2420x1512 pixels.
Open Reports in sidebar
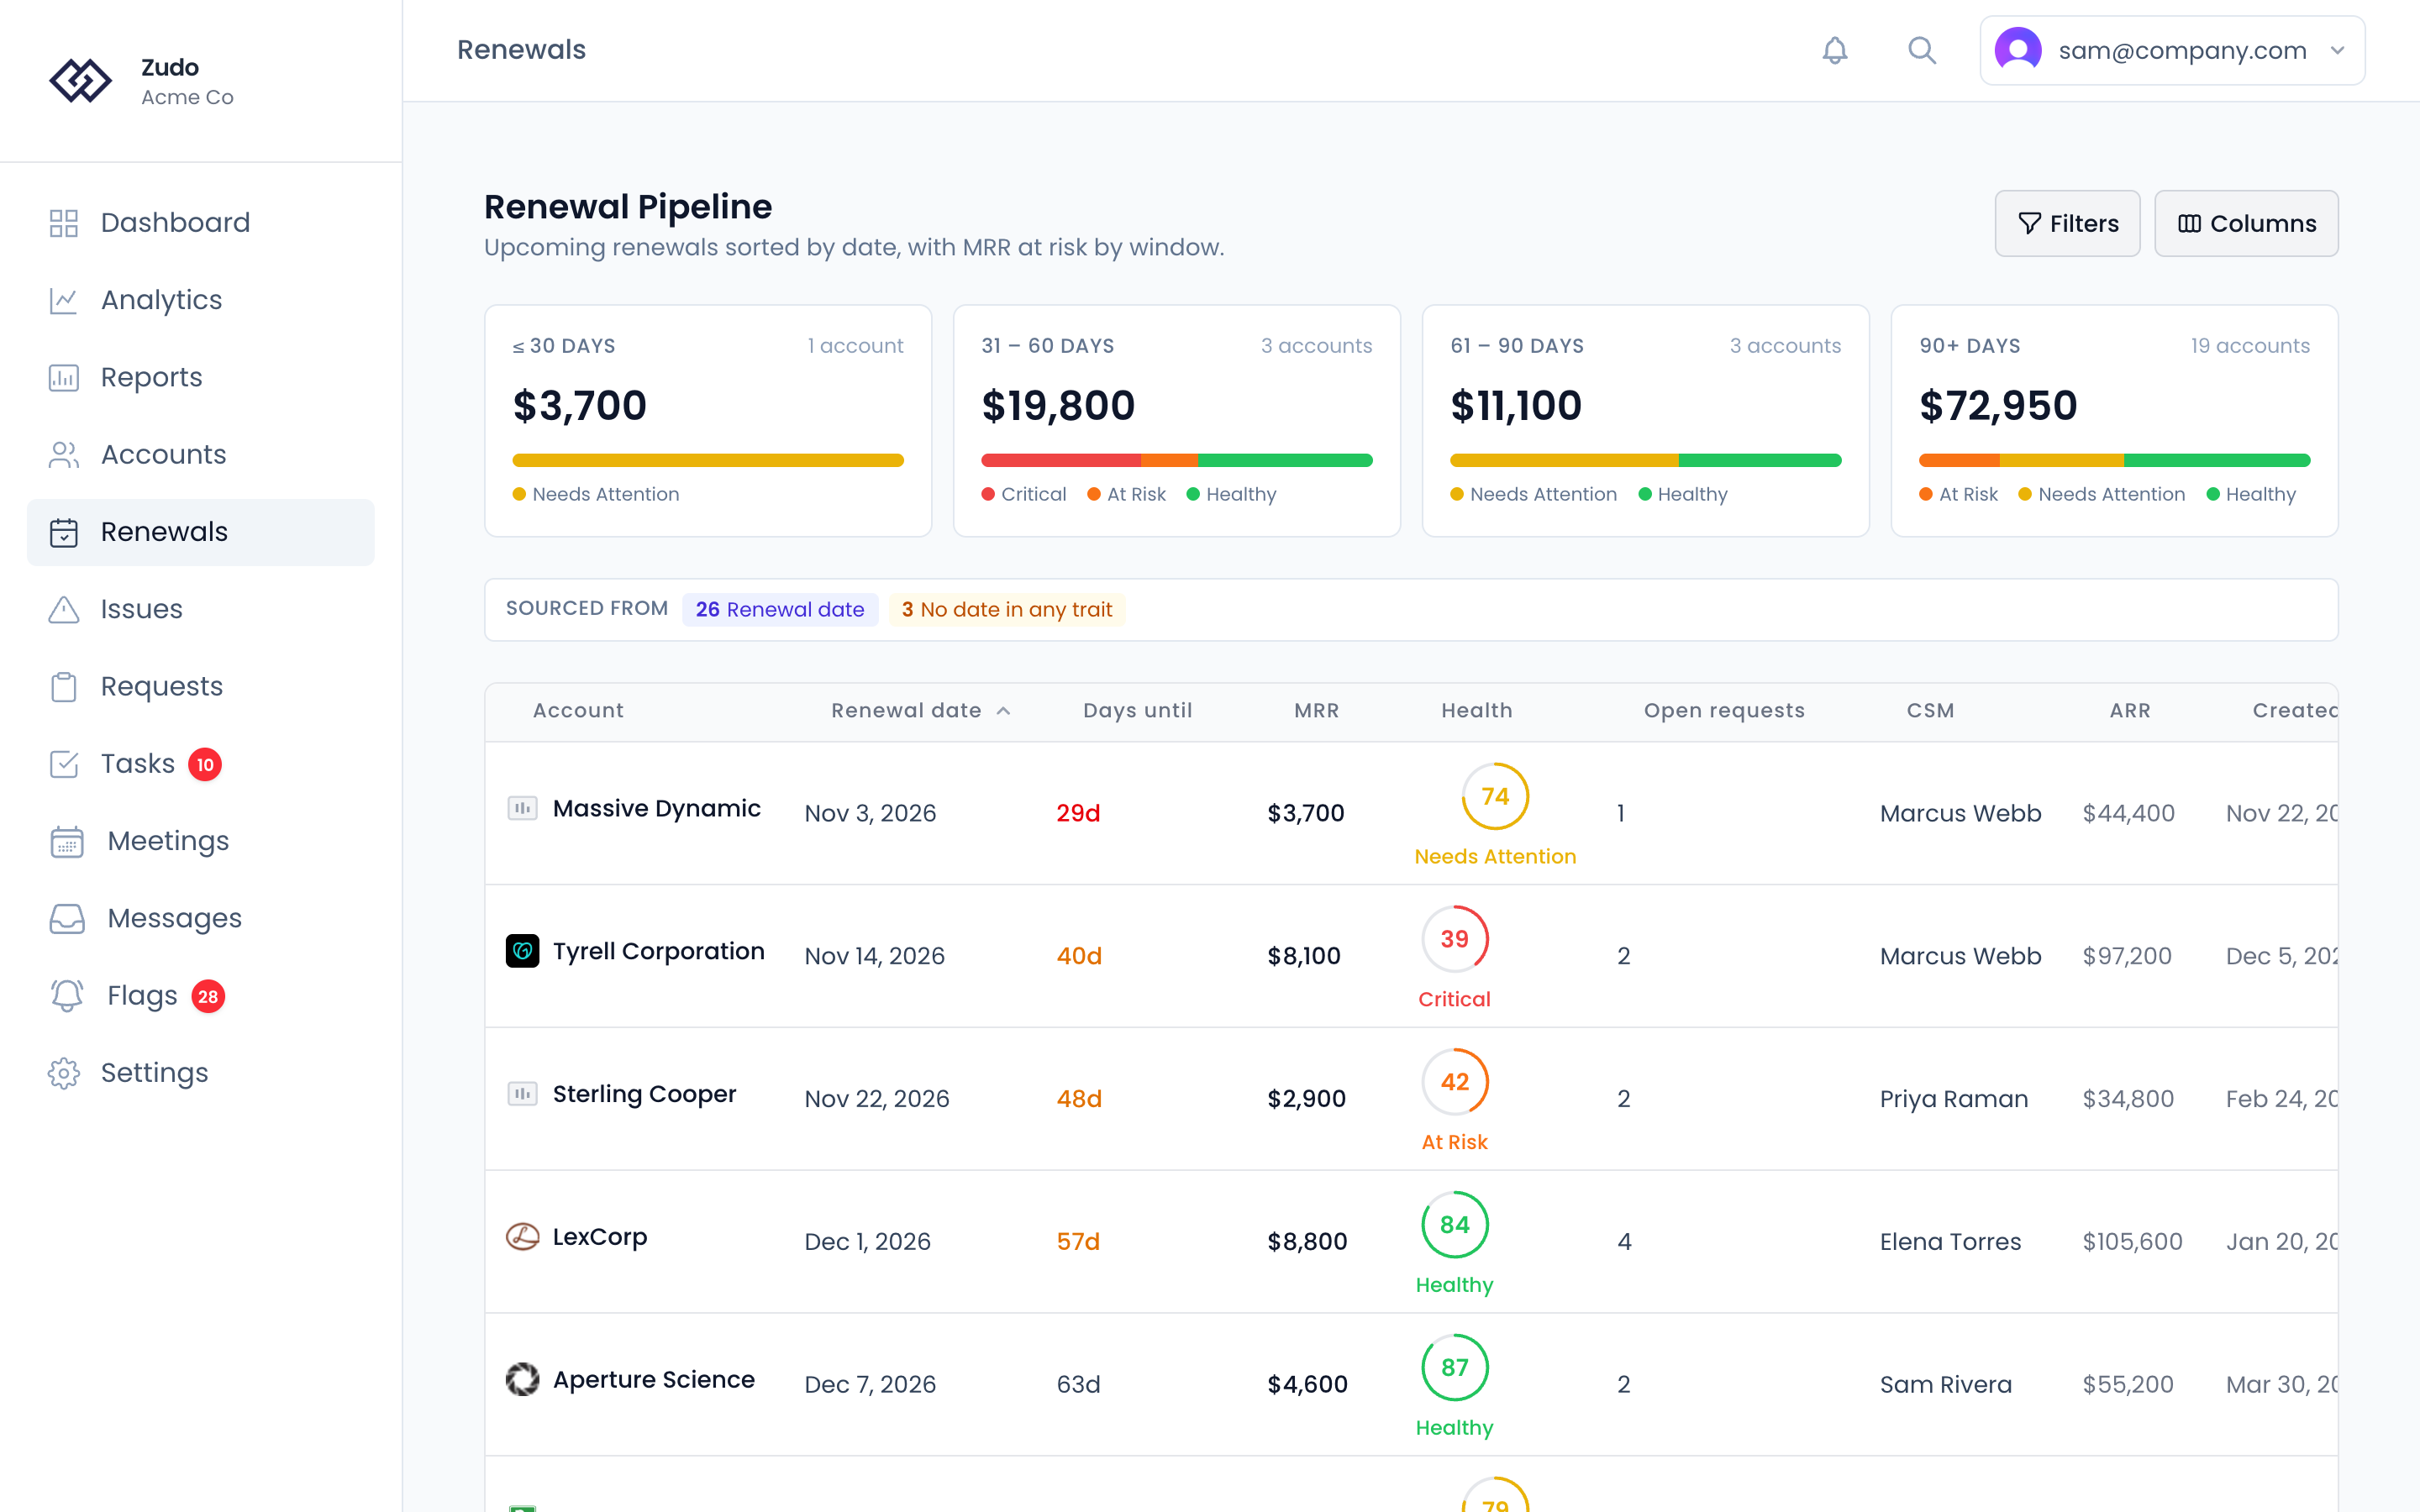[x=201, y=377]
